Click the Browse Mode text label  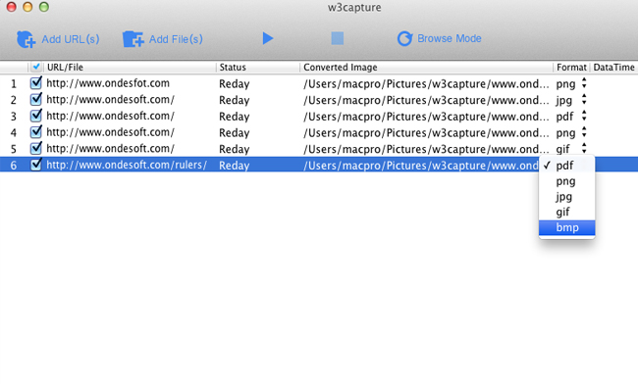(450, 38)
